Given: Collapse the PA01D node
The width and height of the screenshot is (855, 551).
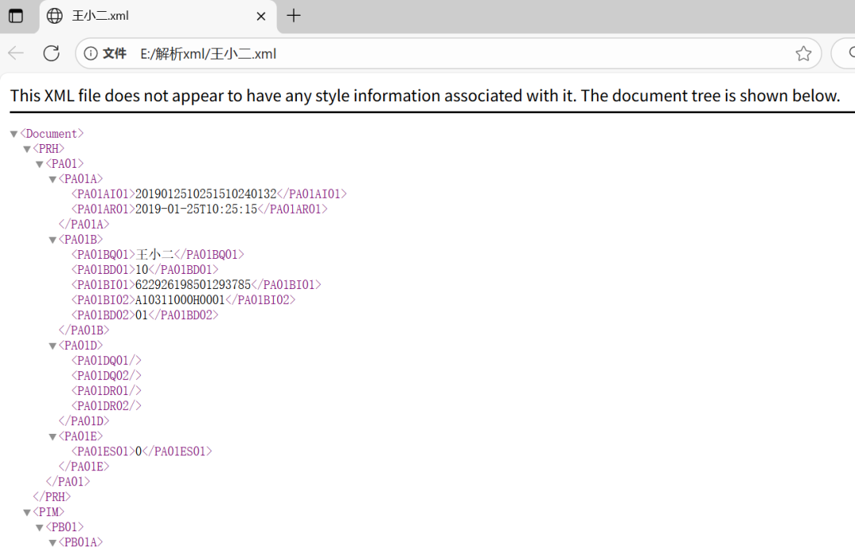Looking at the screenshot, I should pos(52,346).
